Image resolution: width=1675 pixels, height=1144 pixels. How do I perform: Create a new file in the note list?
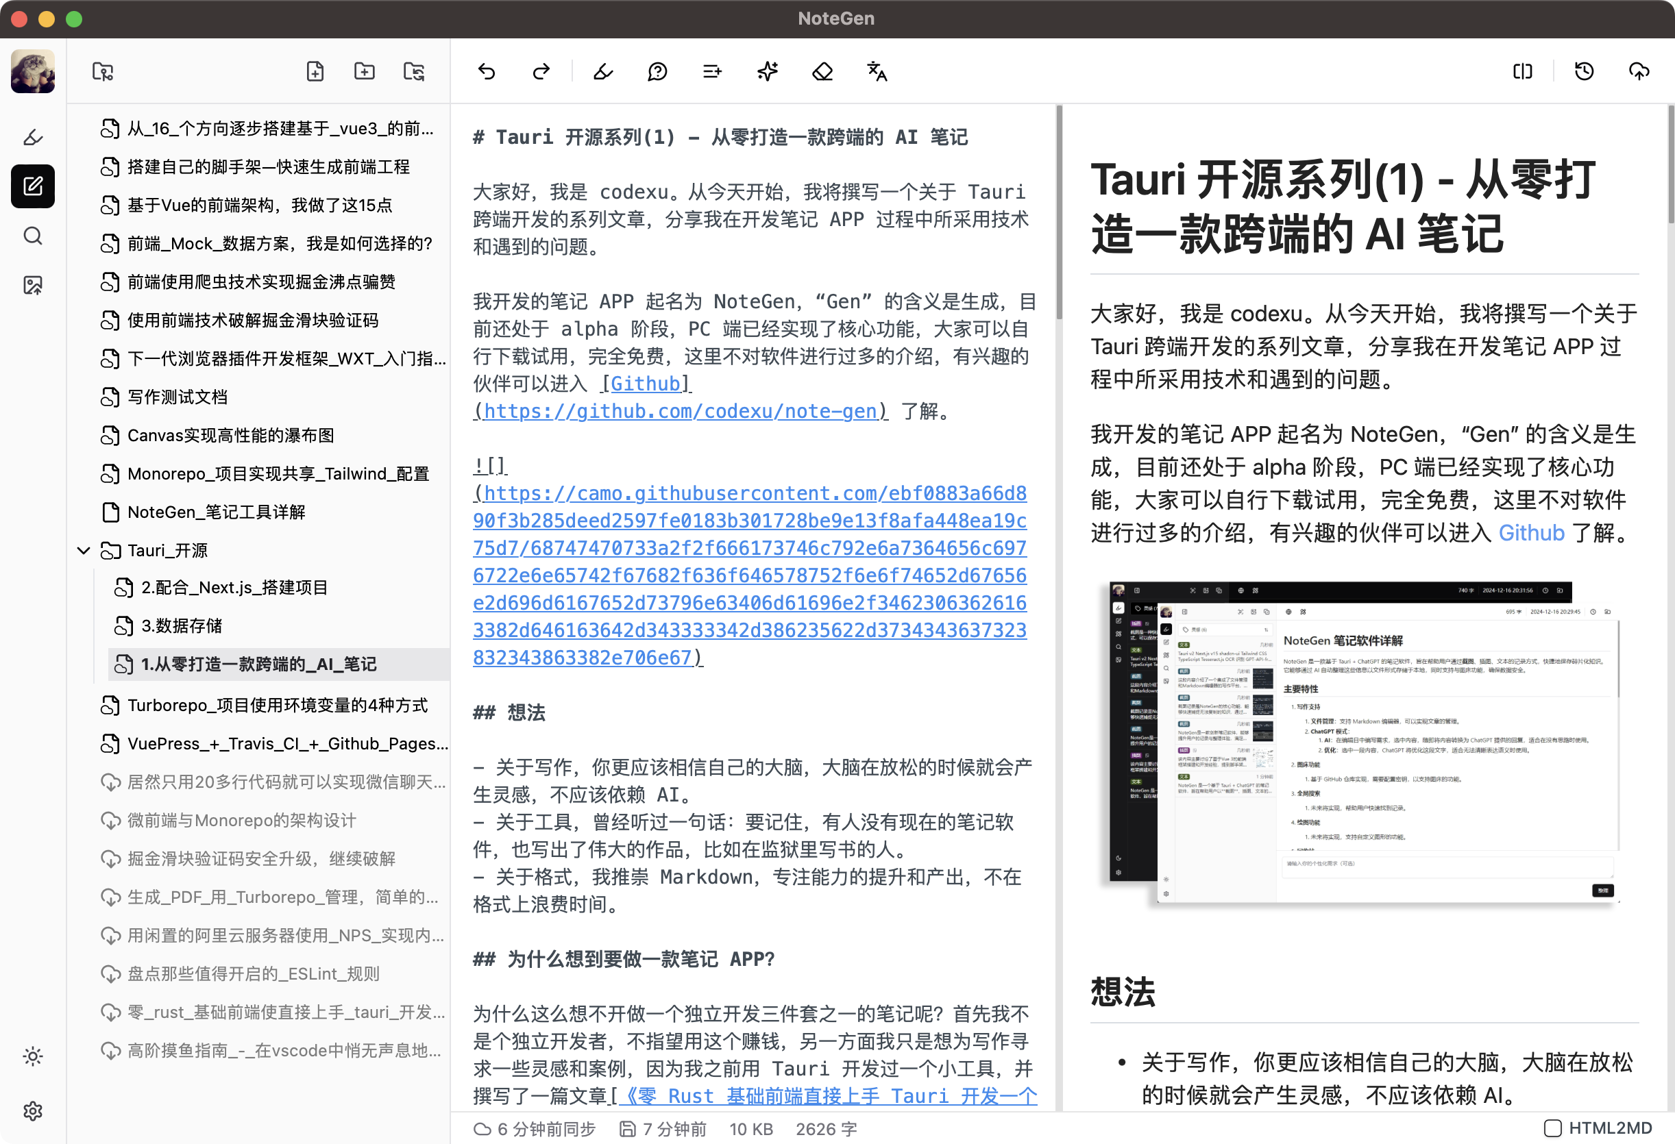(x=315, y=71)
